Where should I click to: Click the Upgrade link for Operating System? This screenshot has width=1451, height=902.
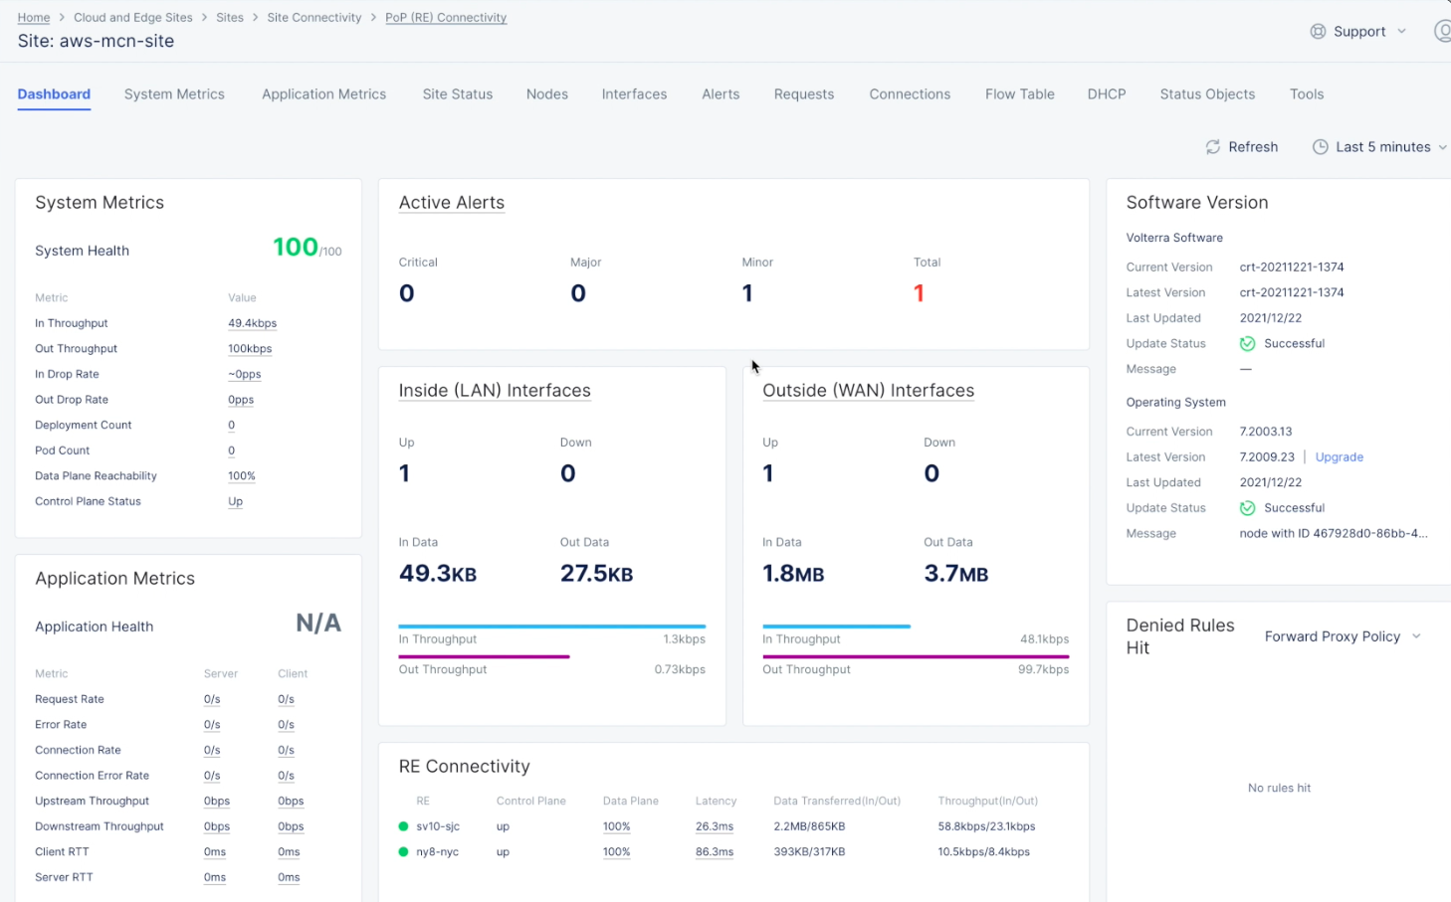1339,456
